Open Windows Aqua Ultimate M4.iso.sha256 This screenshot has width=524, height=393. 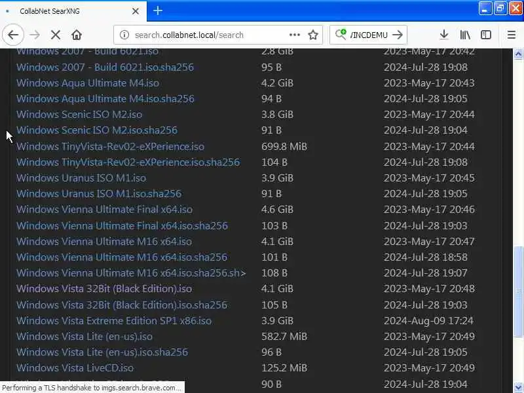point(105,99)
